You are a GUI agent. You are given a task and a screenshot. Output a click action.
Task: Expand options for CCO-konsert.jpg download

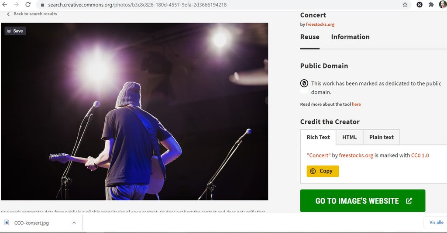(74, 223)
